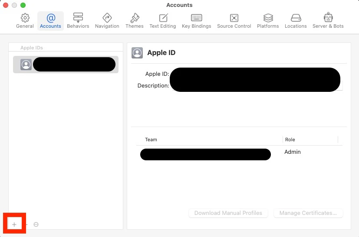Click the Team column header
This screenshot has height=237, width=359.
point(151,140)
